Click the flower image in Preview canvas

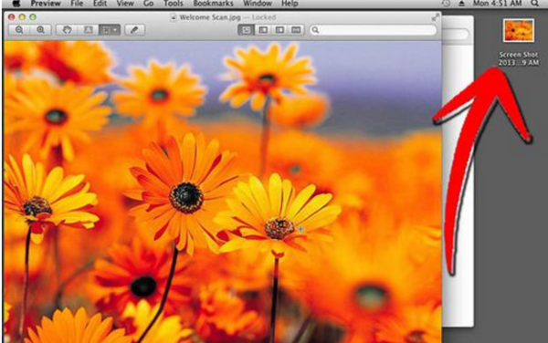pyautogui.click(x=222, y=192)
